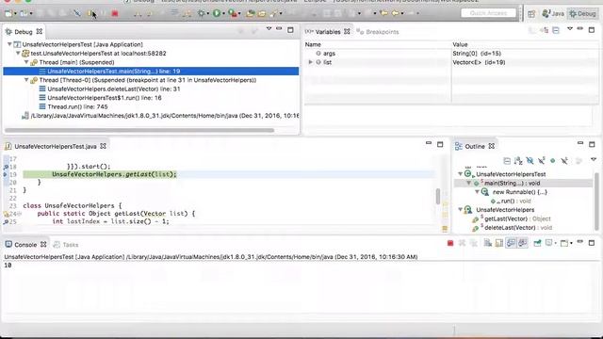Toggle Show Console When Standard Out Changes

[511, 243]
